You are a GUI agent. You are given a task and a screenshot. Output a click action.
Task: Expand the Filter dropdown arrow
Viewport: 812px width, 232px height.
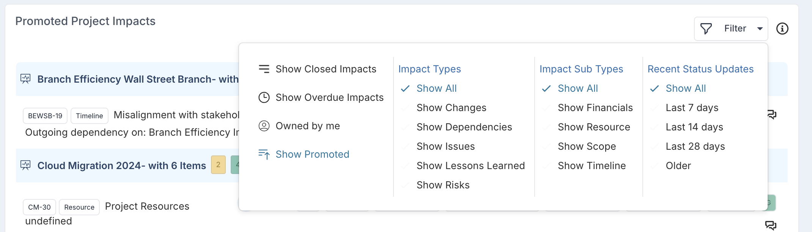tap(760, 29)
